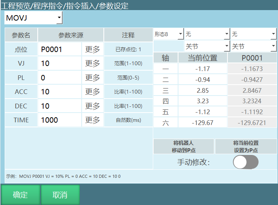
Task: Click the DEC parameter name cell
Action: point(21,106)
